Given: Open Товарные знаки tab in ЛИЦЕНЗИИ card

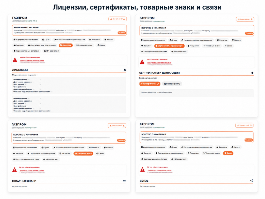Looking at the screenshot, I should pos(84,45).
